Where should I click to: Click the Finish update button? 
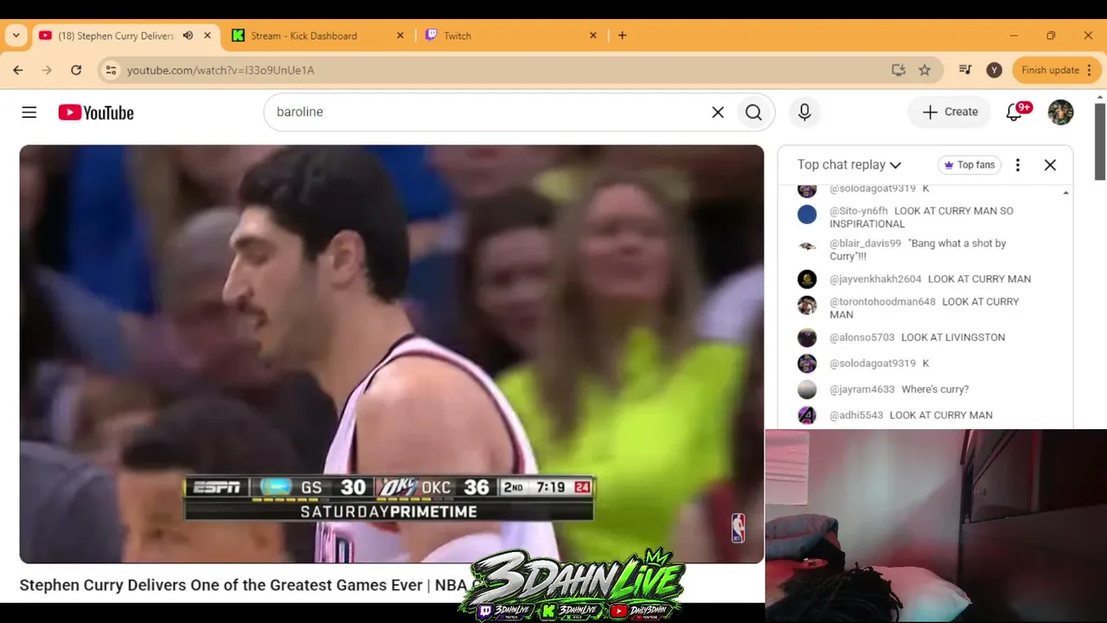point(1050,70)
